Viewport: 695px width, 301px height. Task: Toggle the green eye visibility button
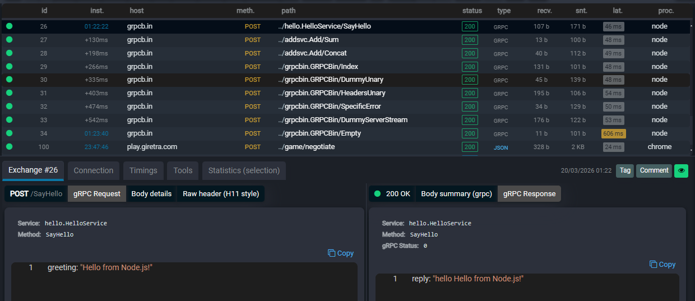click(x=681, y=170)
